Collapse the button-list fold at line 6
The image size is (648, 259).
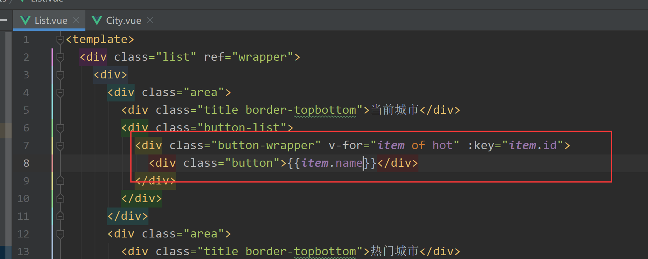pos(60,128)
